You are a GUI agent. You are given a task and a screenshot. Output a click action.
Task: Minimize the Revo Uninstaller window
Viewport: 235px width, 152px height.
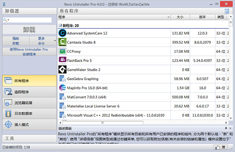211,4
